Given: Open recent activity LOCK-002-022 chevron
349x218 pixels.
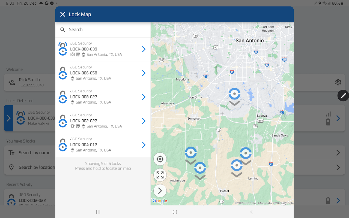Looking at the screenshot, I should 338,201.
